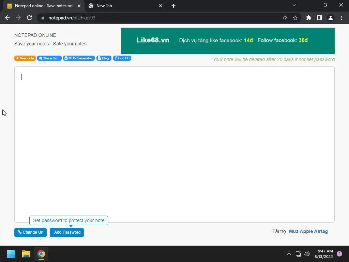Viewport: 349px width, 262px height.
Task: Restore down the Chrome window
Action: click(325, 5)
